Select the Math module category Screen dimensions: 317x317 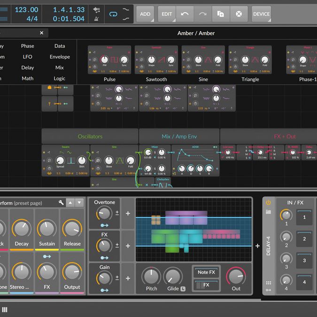tap(28, 78)
